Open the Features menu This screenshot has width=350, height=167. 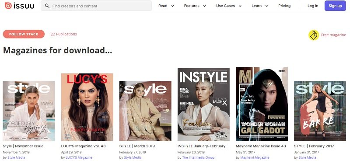tap(192, 6)
